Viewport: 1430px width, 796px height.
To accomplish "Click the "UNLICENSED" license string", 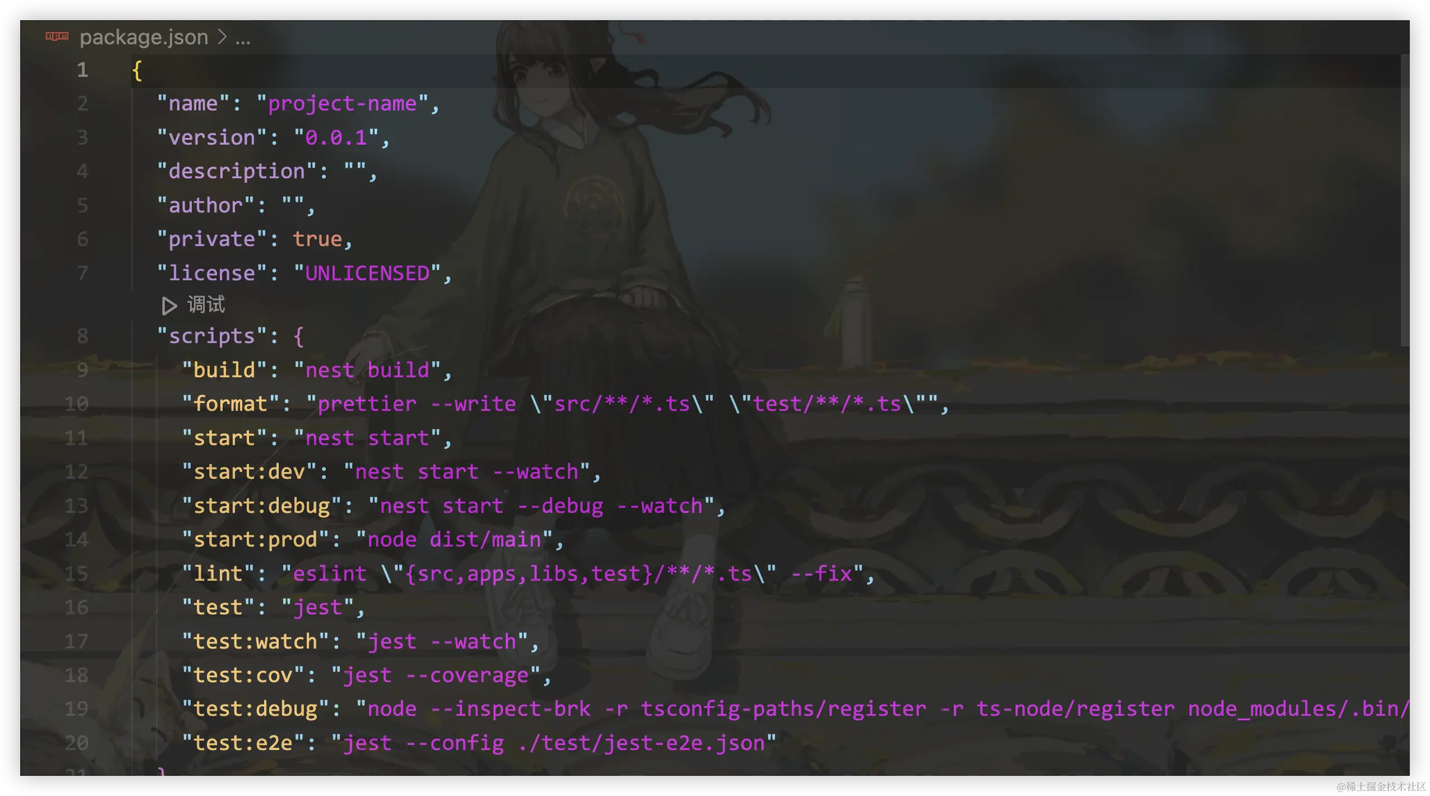I will 367,274.
